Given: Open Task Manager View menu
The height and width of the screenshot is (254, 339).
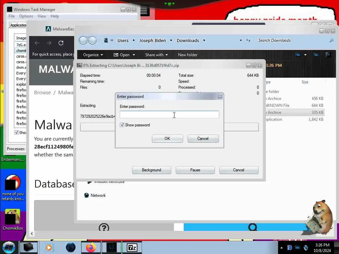Looking at the screenshot, I should point(42,16).
